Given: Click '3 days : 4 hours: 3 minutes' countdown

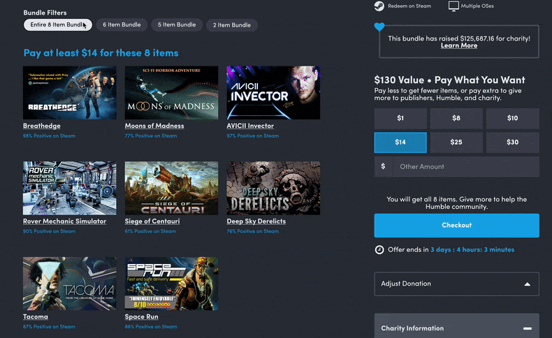Looking at the screenshot, I should 472,250.
